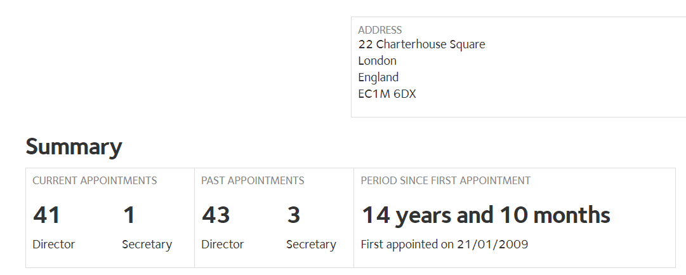The width and height of the screenshot is (686, 275).
Task: Click the England address line
Action: pyautogui.click(x=378, y=77)
